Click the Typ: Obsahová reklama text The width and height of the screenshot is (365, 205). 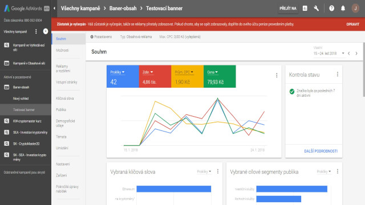(136, 36)
